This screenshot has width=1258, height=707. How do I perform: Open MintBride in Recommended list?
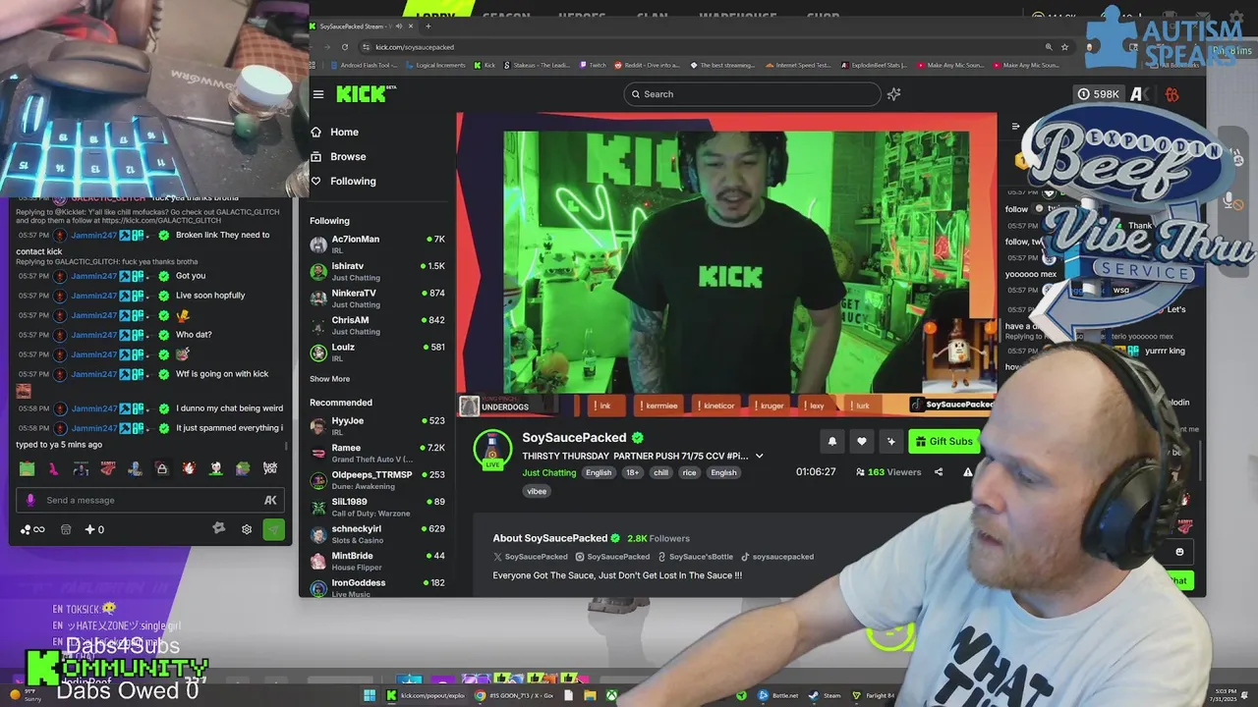377,561
